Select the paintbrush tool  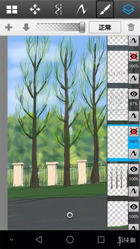coord(105,9)
